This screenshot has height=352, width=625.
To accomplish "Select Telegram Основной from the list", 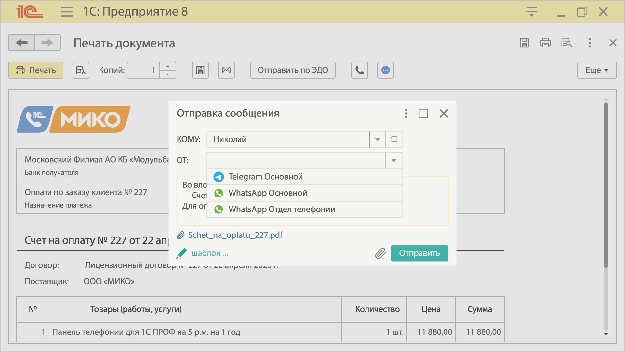I will (265, 177).
